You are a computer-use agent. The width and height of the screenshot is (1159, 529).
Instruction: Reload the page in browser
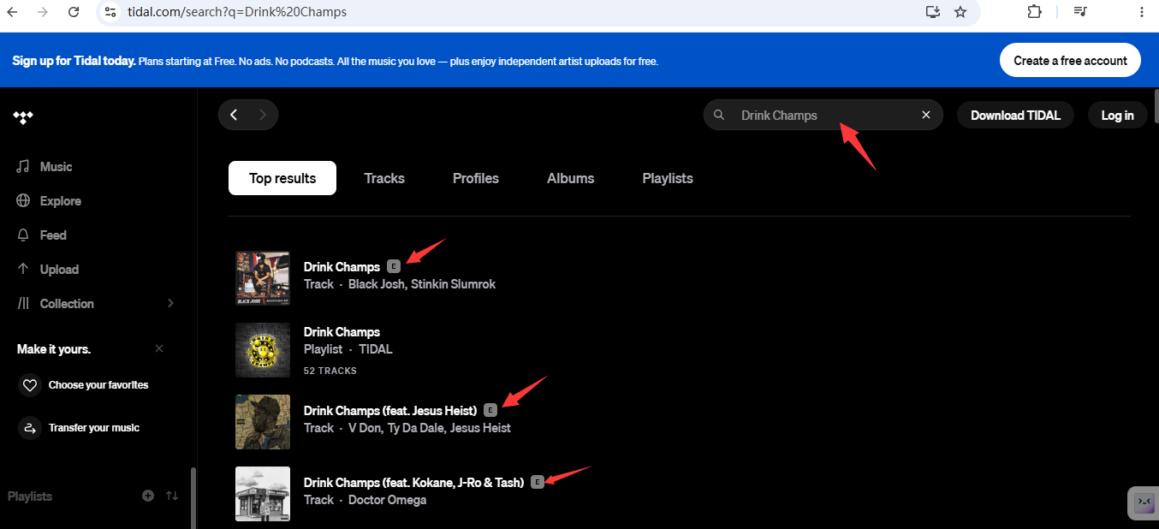click(74, 12)
